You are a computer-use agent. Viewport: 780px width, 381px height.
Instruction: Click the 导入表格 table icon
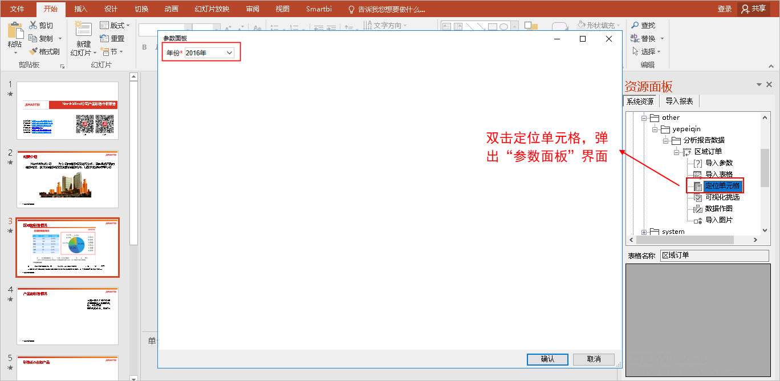click(697, 175)
